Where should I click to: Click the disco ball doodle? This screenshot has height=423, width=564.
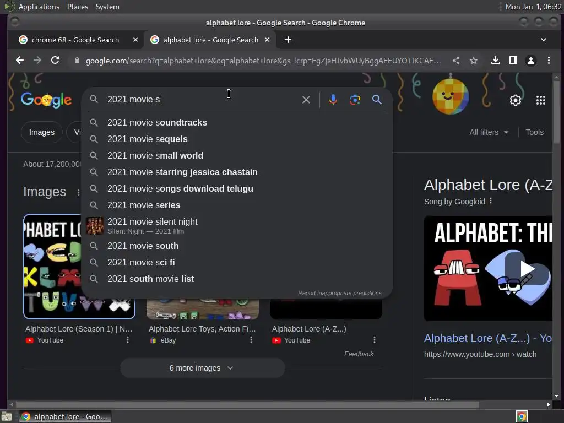(451, 96)
